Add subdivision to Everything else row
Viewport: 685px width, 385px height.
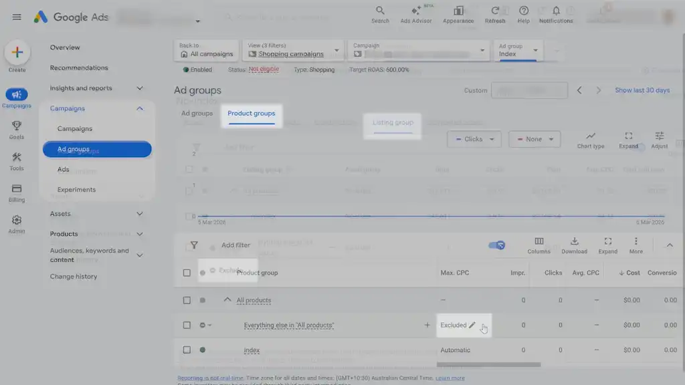427,326
